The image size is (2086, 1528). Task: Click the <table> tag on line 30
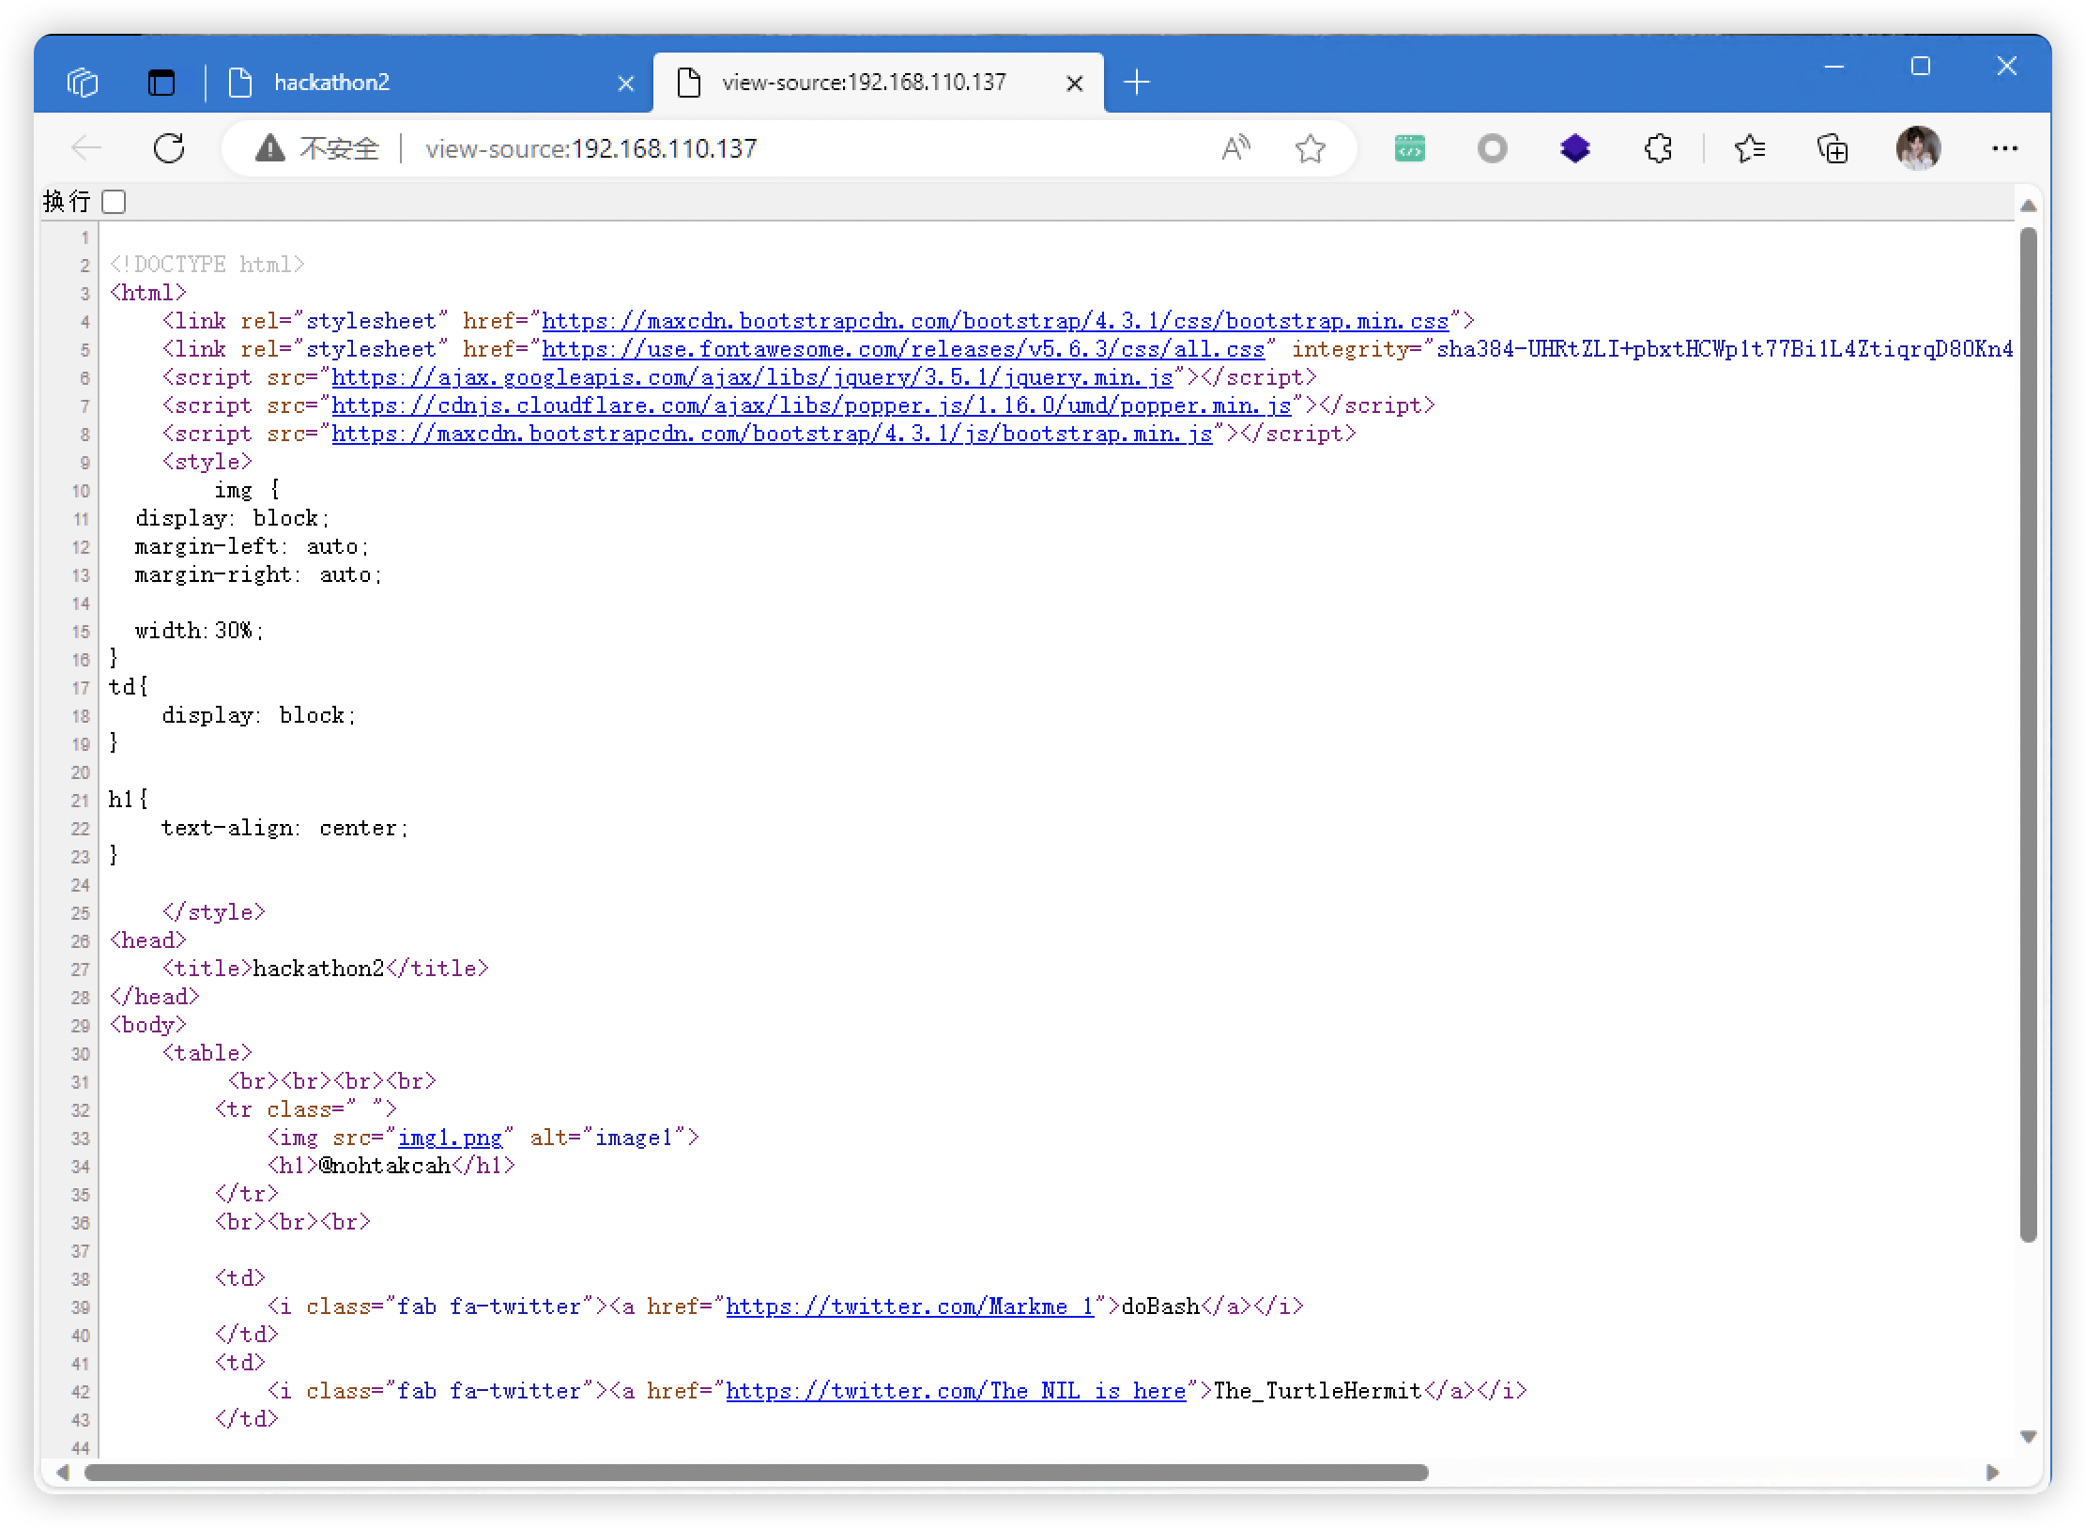click(x=207, y=1053)
